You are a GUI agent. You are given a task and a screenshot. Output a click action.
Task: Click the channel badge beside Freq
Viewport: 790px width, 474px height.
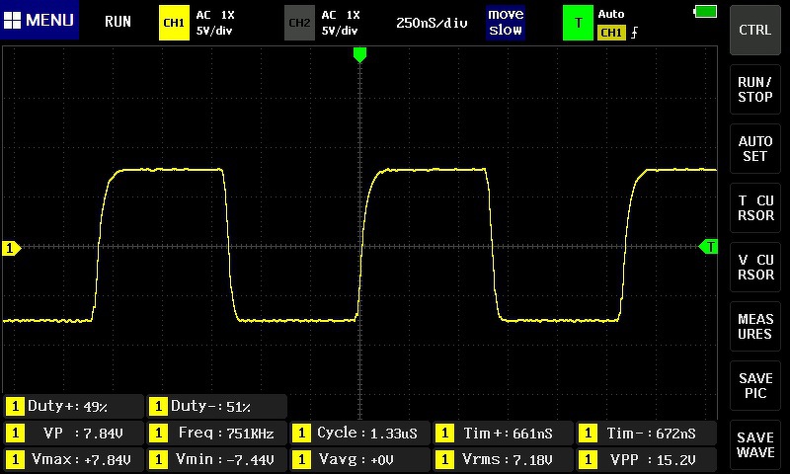158,434
